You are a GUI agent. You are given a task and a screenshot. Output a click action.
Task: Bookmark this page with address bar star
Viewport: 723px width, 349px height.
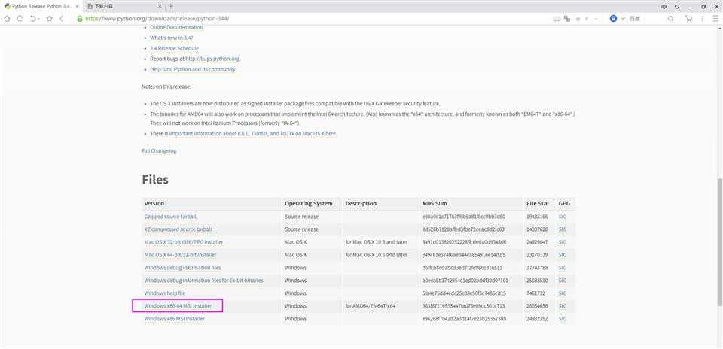pyautogui.click(x=578, y=19)
